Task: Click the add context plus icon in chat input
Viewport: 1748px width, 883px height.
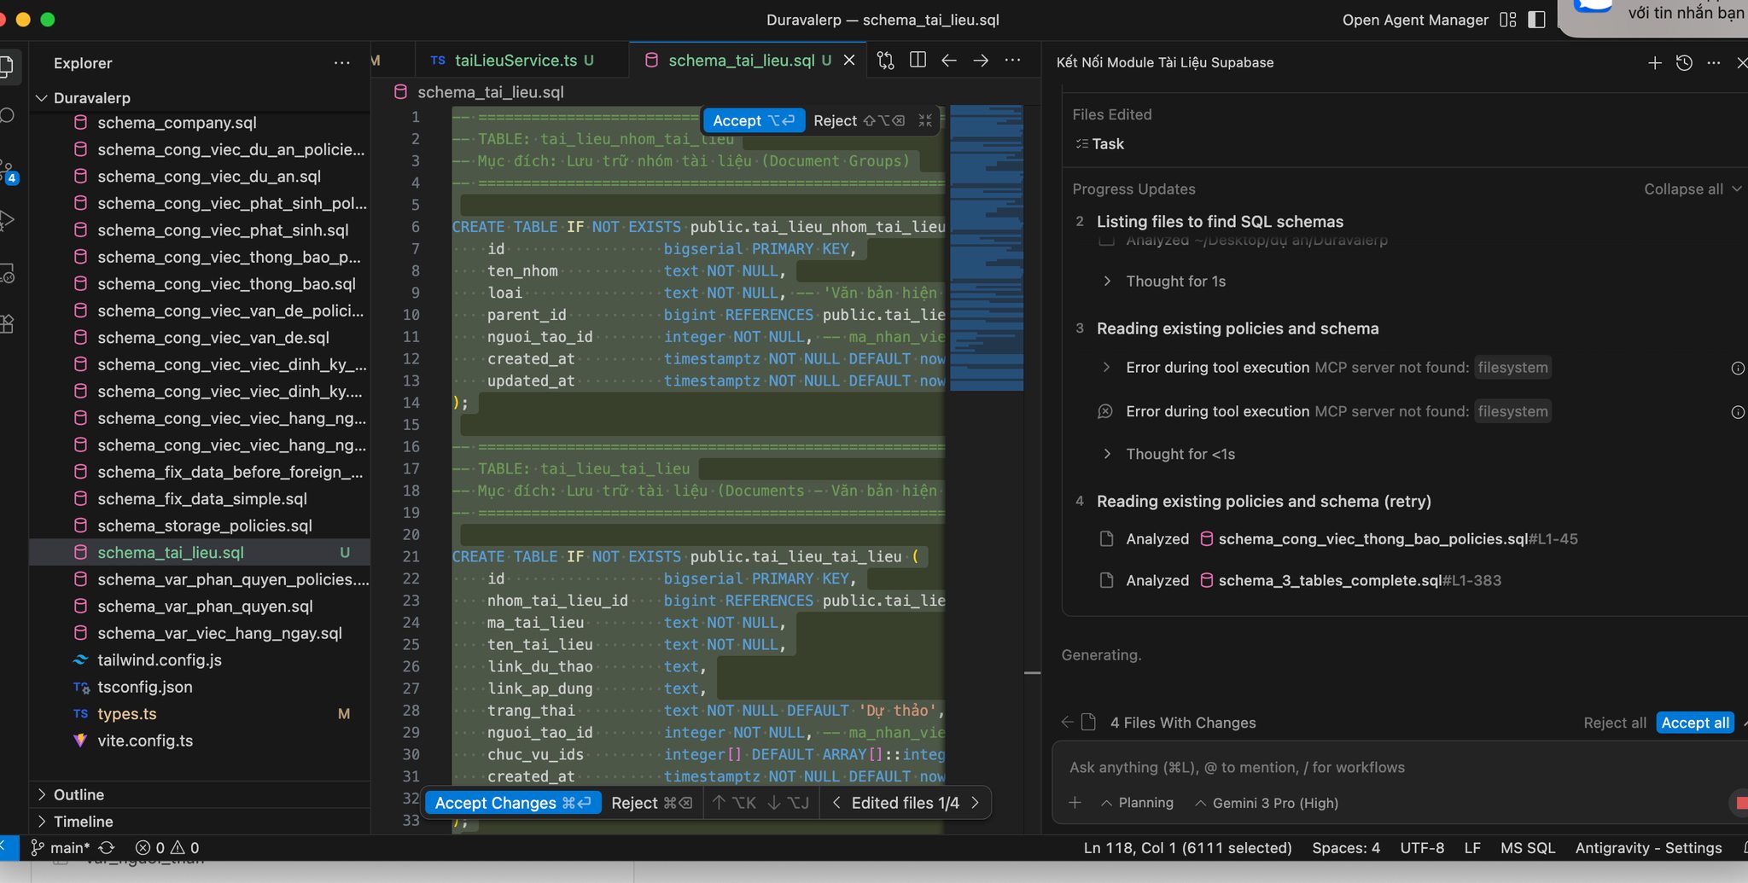Action: [x=1075, y=803]
